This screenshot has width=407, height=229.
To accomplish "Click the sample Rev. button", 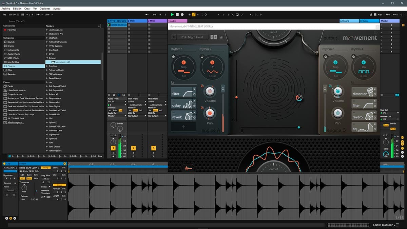I will [x=36, y=175].
